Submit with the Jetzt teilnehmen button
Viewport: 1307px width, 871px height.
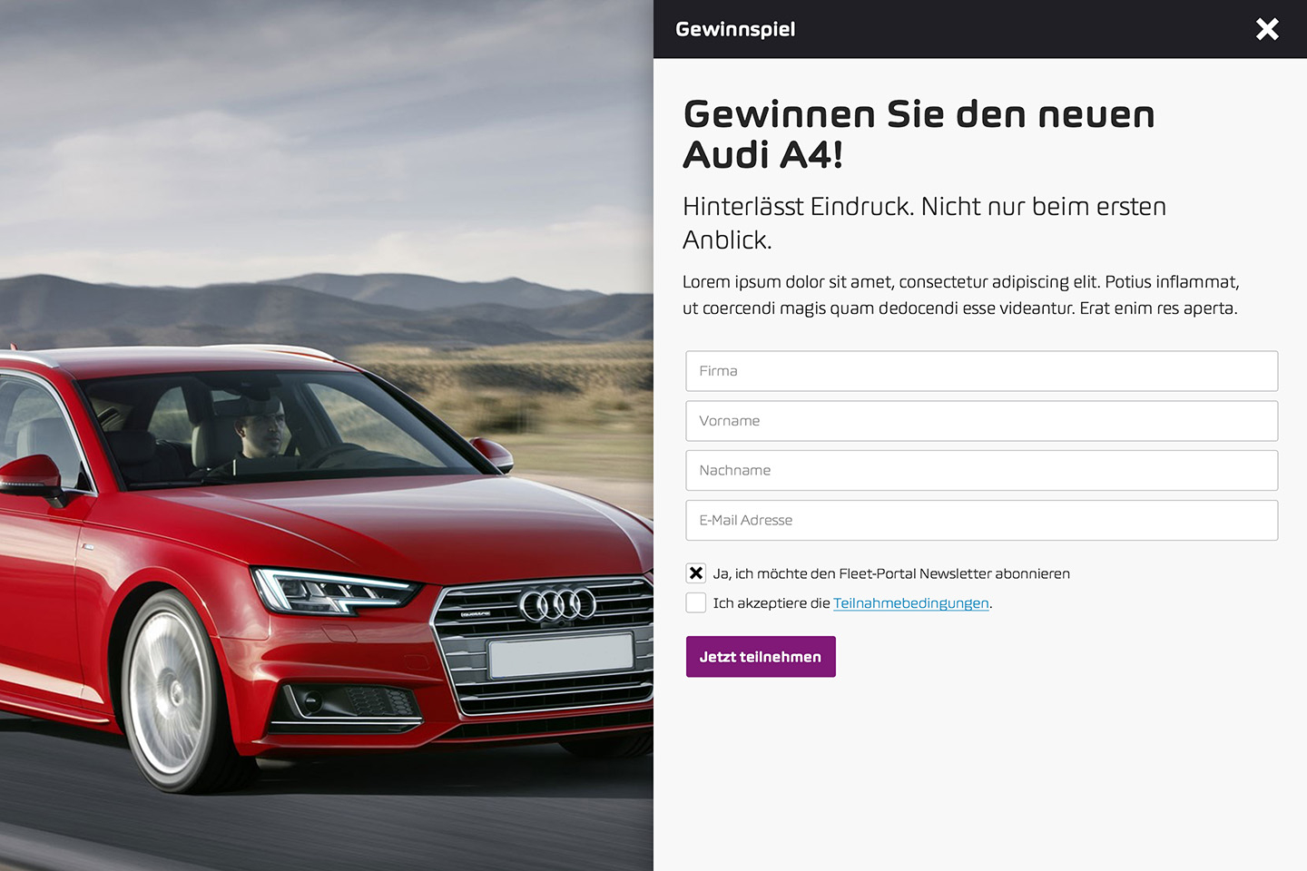point(761,657)
